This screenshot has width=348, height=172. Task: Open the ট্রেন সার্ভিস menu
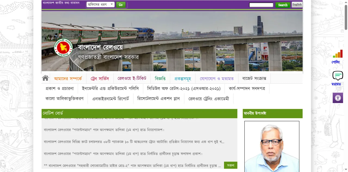100,79
